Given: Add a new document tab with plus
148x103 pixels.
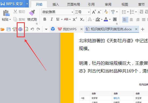Looking at the screenshot, I should (143, 29).
